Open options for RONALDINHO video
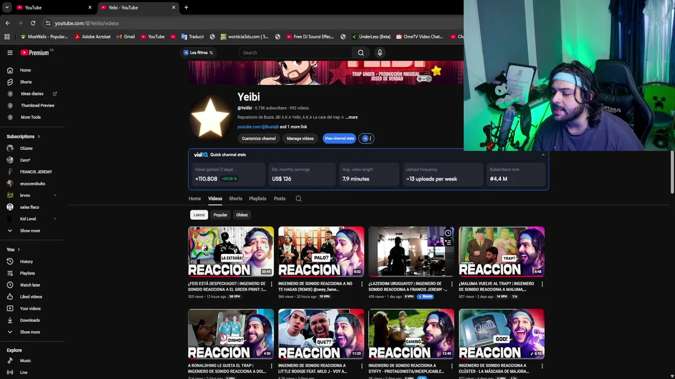This screenshot has width=675, height=379. click(x=272, y=366)
